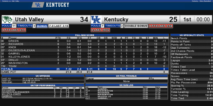This screenshot has width=213, height=106.
Task: Click the Utah Valley wolverine logo
Action: [7, 19]
